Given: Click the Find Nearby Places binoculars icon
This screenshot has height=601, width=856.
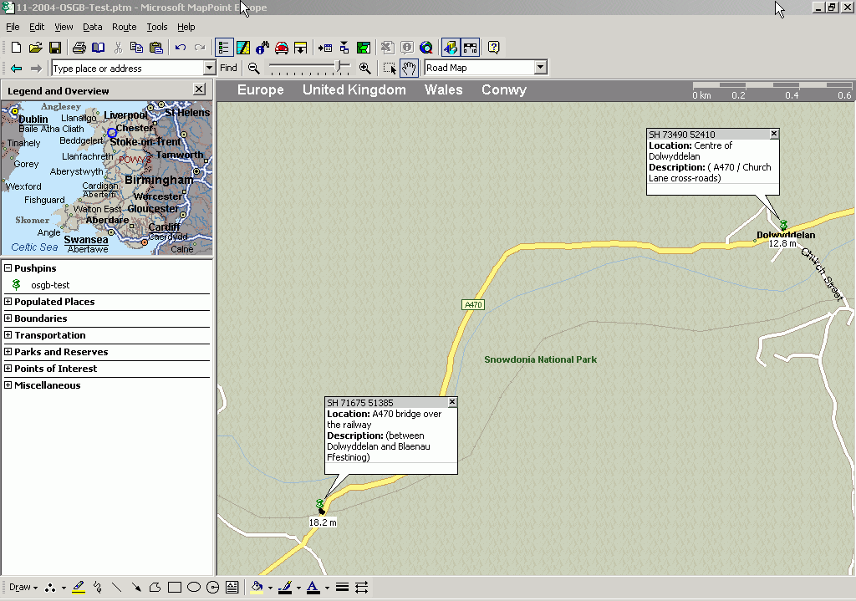Looking at the screenshot, I should click(x=262, y=48).
